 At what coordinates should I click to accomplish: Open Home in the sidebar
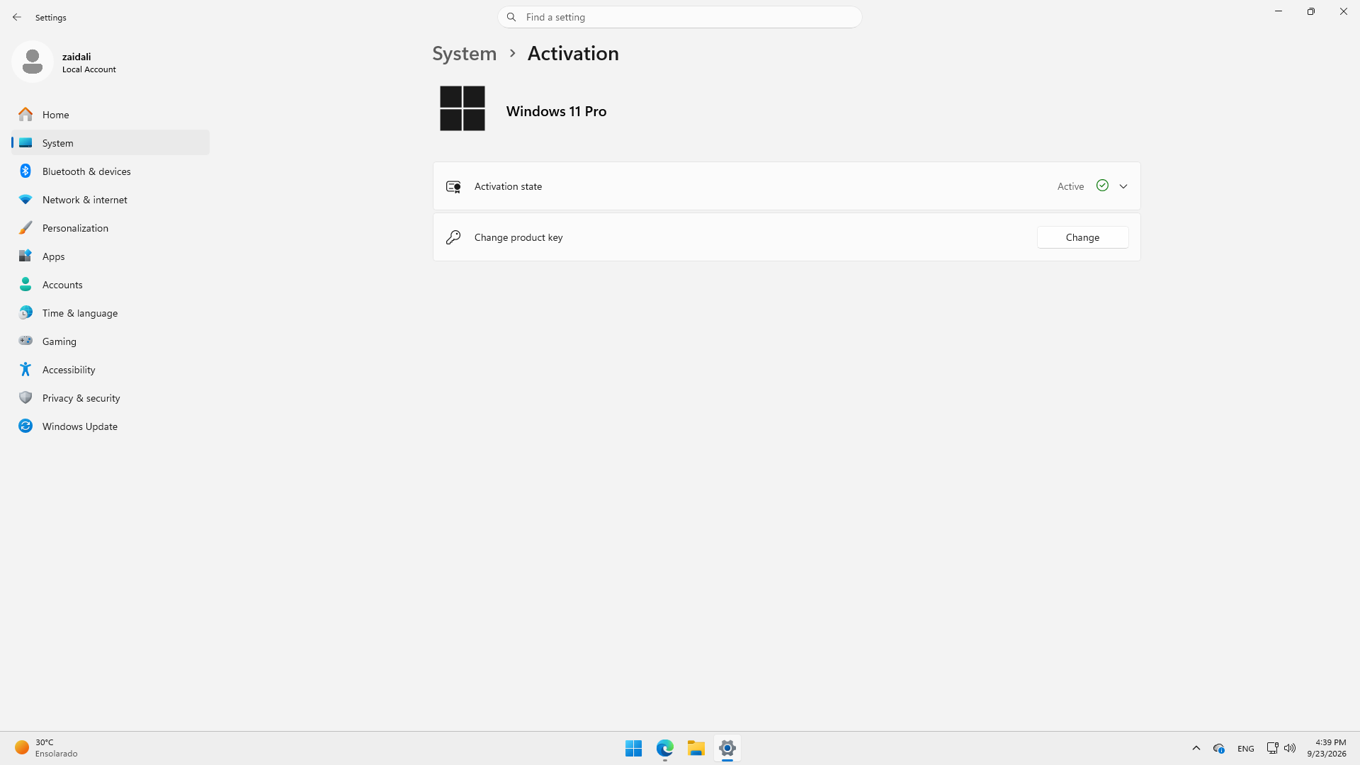pyautogui.click(x=110, y=114)
